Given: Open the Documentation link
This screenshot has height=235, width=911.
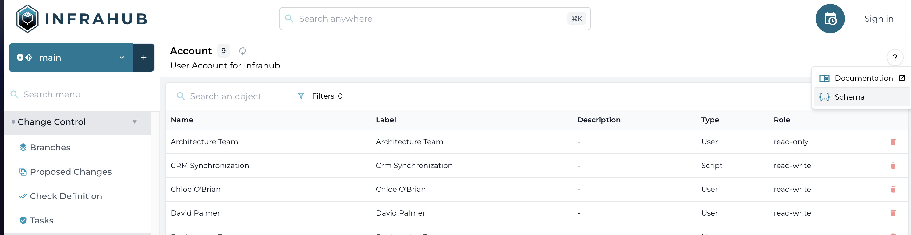Looking at the screenshot, I should click(x=863, y=78).
